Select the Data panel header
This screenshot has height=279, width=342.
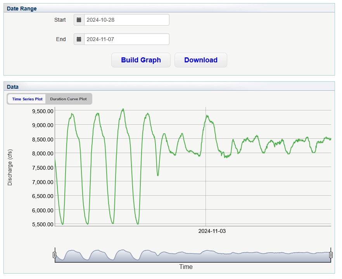point(13,87)
